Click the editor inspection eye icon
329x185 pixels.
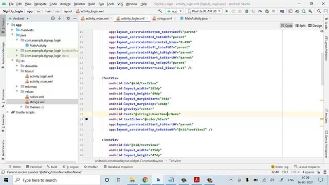tap(322, 31)
